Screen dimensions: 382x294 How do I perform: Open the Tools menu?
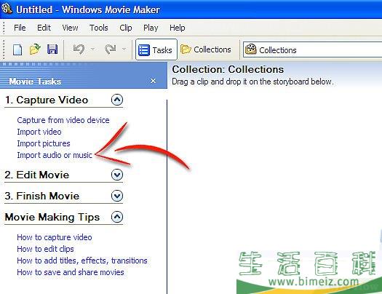click(x=99, y=28)
